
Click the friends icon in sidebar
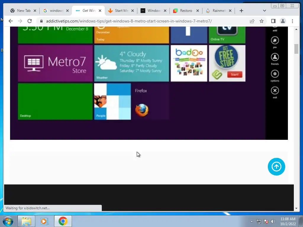(275, 57)
